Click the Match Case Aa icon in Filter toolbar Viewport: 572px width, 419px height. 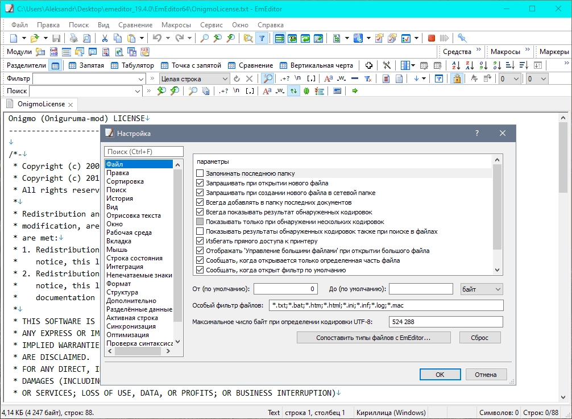(328, 78)
